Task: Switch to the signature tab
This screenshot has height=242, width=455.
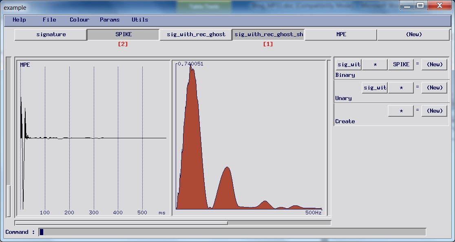Action: 51,35
